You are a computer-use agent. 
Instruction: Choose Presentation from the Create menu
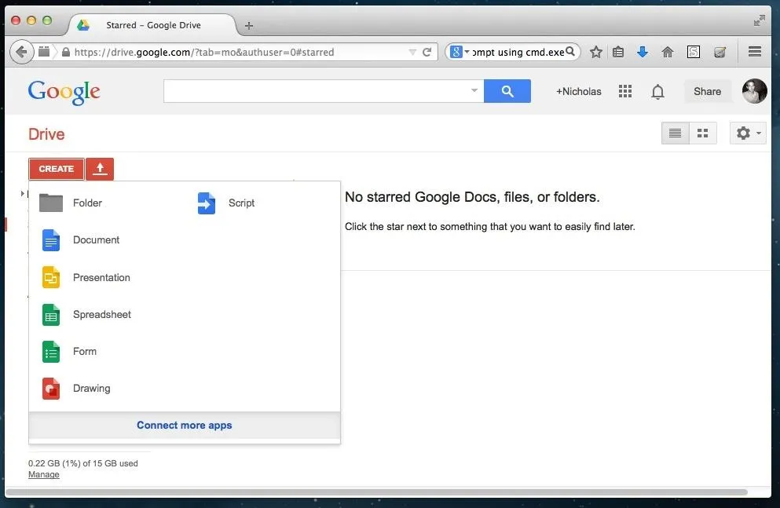(101, 277)
